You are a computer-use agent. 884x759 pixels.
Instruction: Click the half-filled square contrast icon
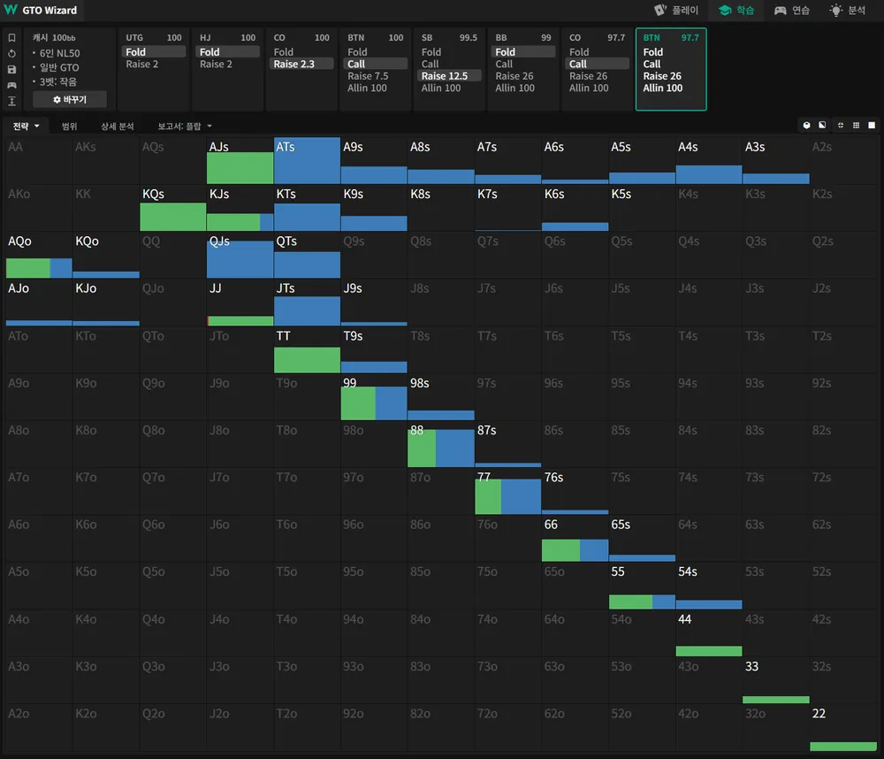tap(822, 126)
